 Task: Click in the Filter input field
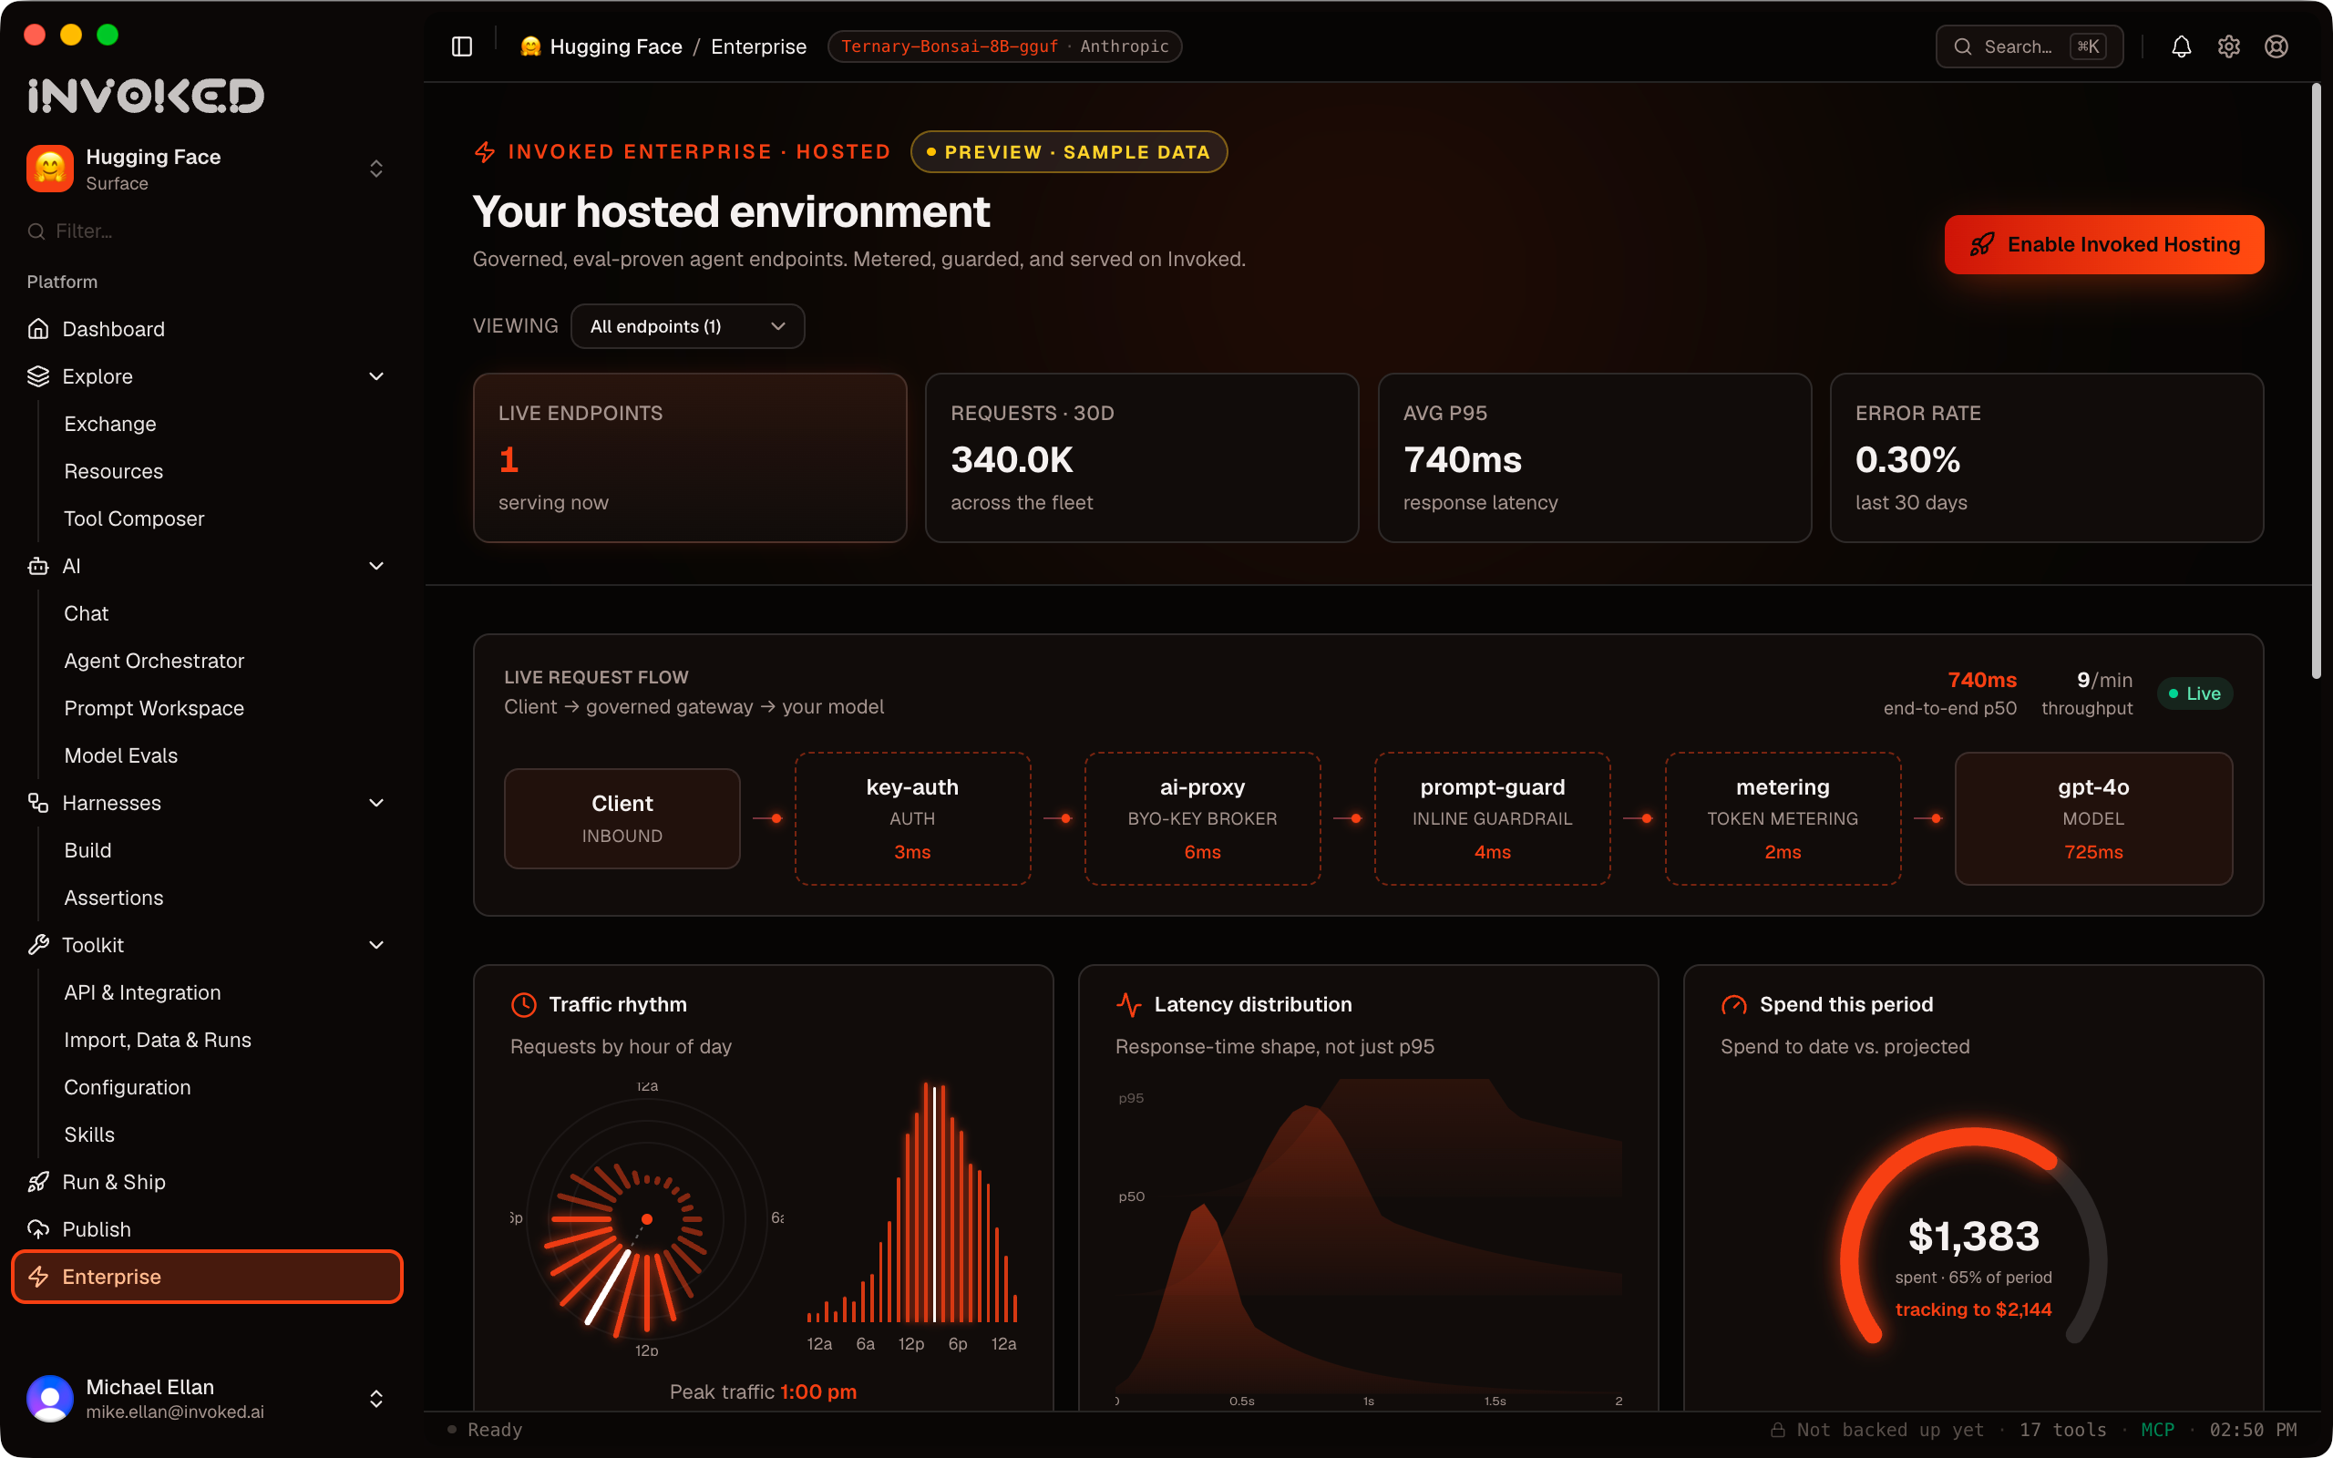point(207,231)
